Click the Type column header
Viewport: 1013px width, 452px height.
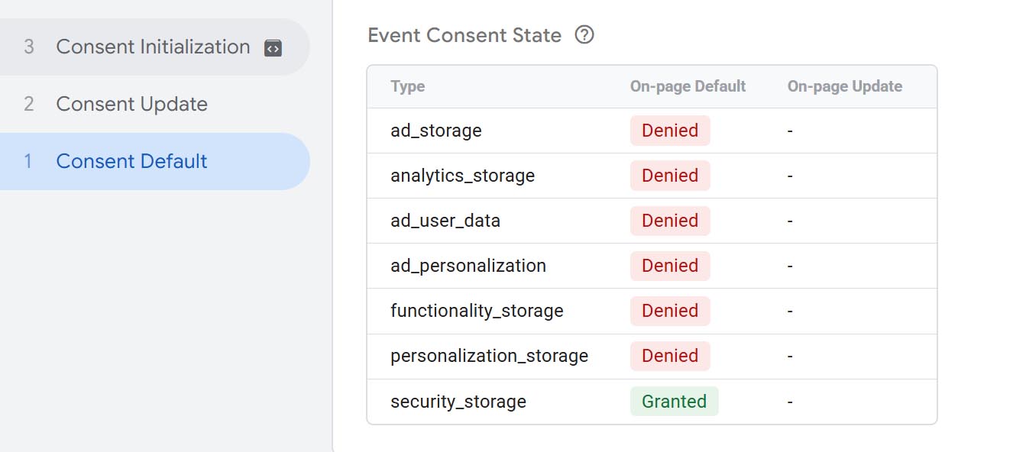coord(407,86)
